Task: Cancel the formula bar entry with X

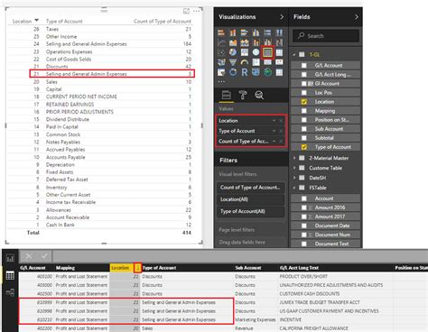Action: coord(29,256)
